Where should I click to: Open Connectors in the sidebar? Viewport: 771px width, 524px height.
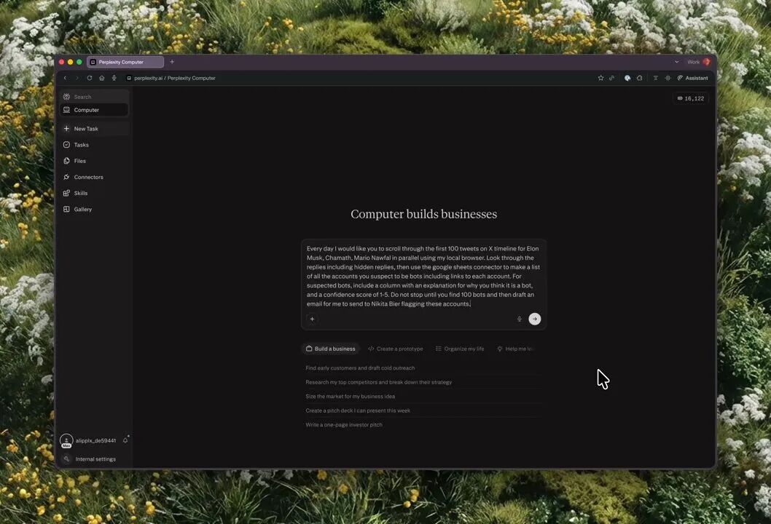coord(88,177)
